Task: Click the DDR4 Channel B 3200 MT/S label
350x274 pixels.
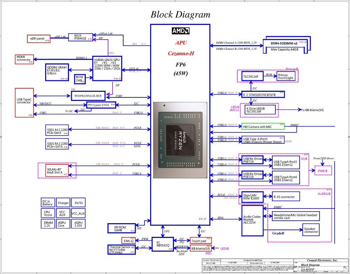Action: (x=236, y=49)
